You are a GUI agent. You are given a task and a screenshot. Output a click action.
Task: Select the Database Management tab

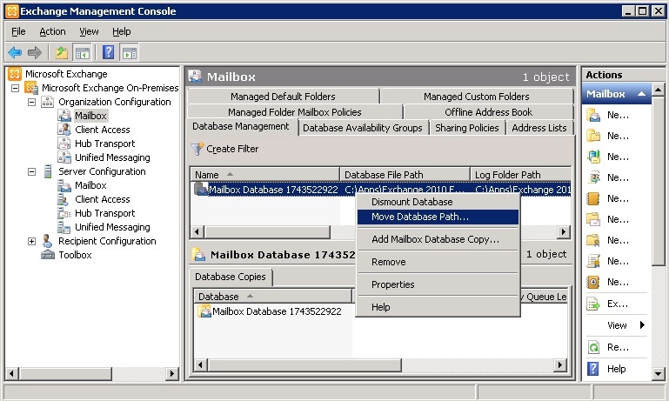pyautogui.click(x=241, y=127)
